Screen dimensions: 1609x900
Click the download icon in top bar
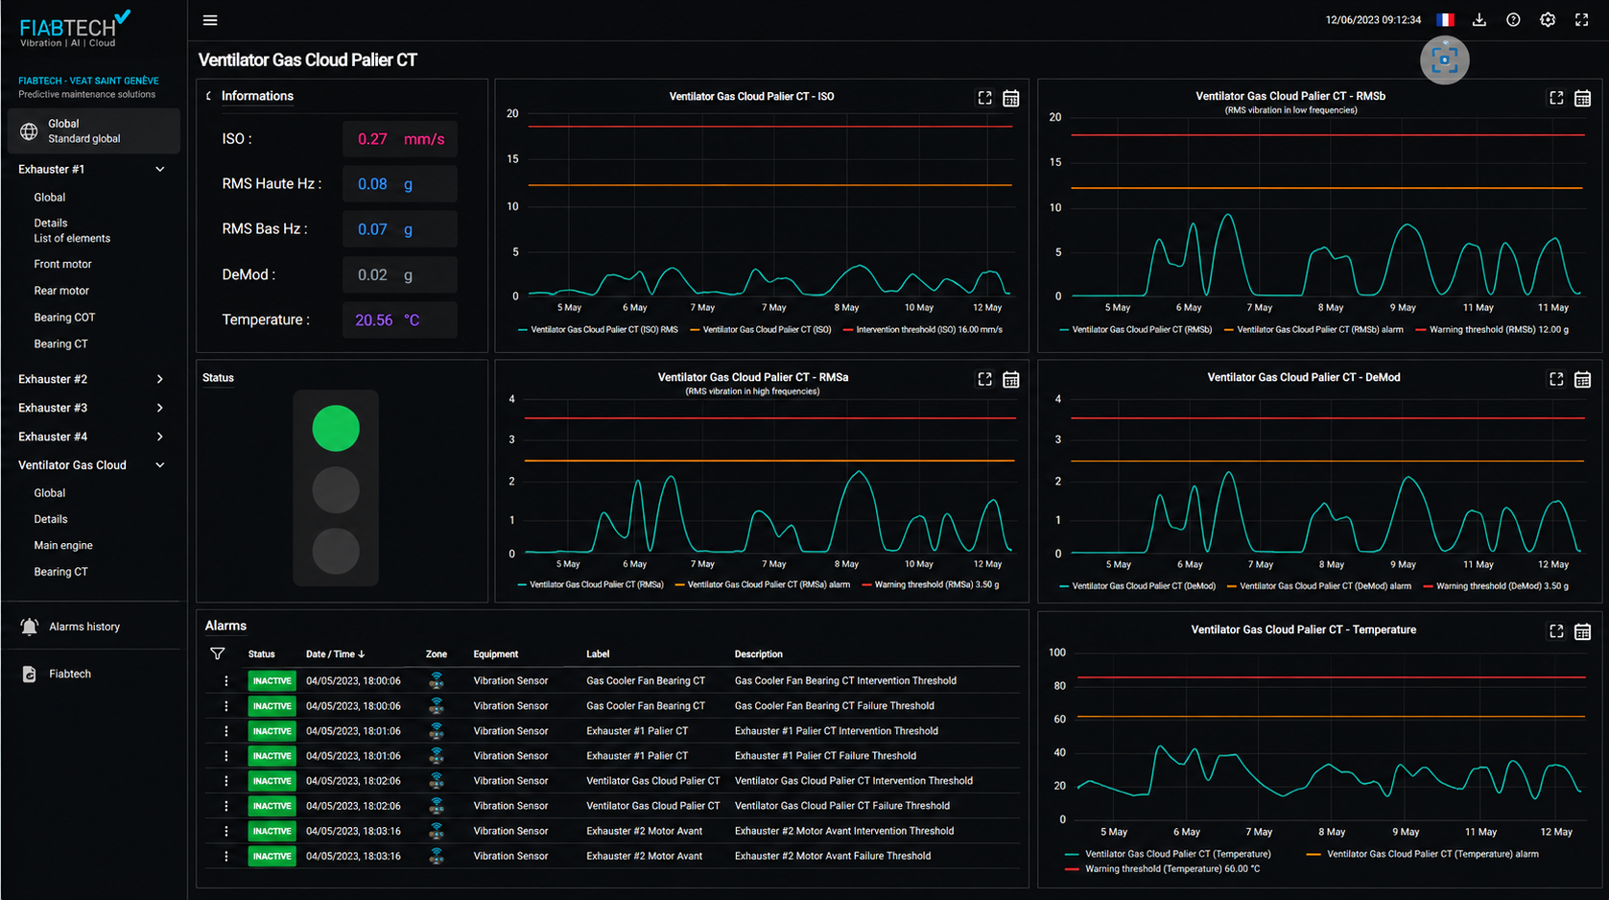(x=1479, y=20)
